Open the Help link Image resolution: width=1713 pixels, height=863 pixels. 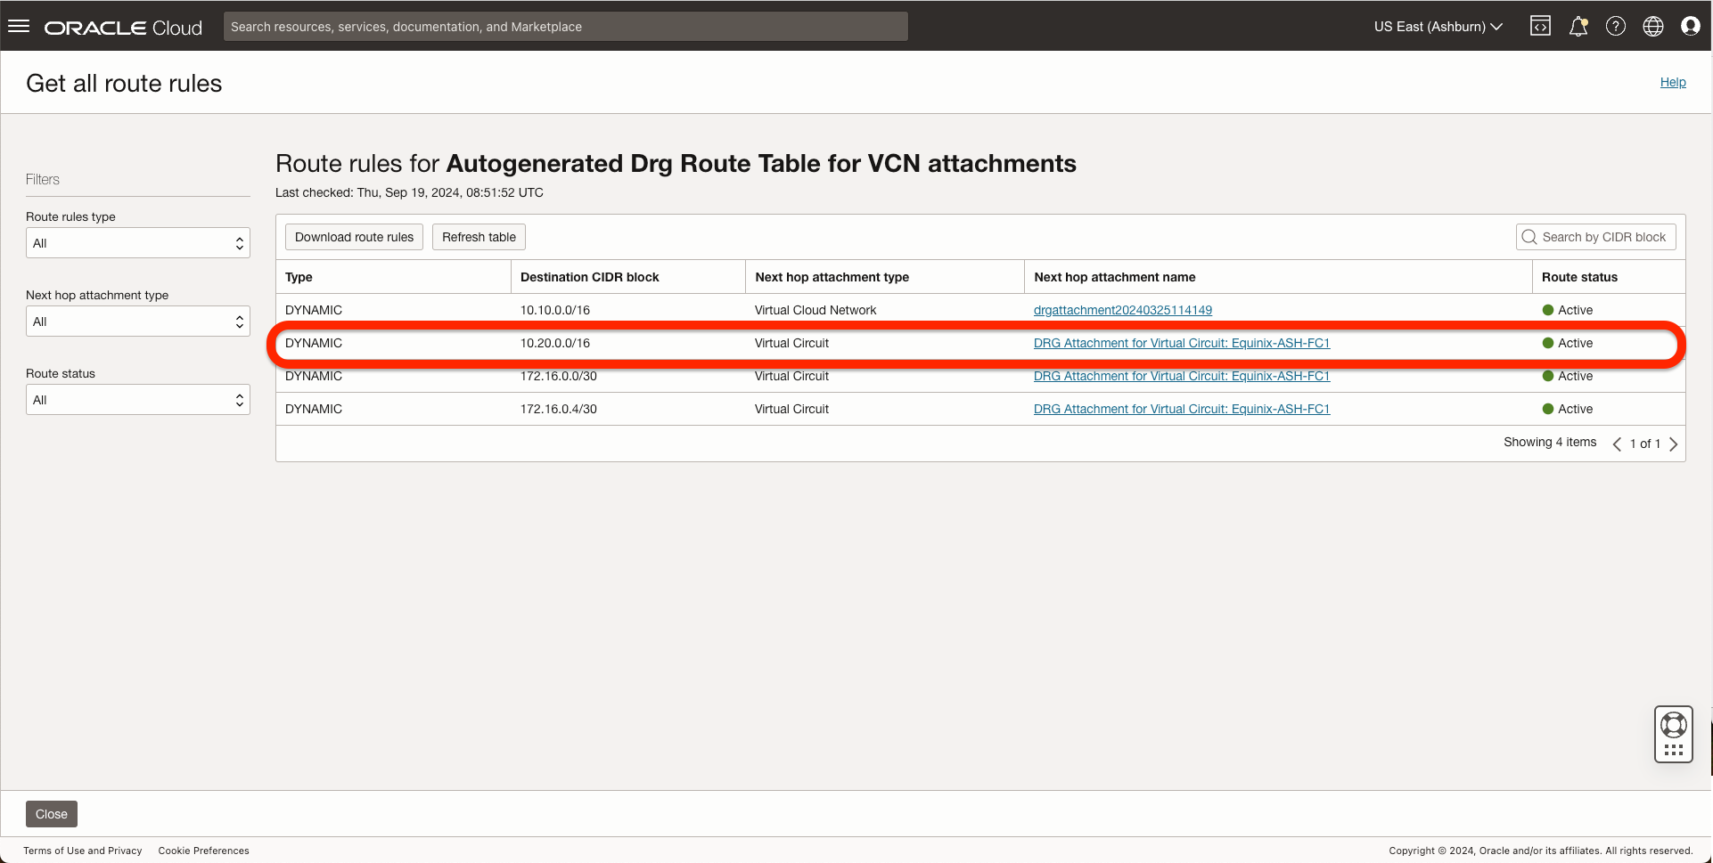(x=1672, y=82)
